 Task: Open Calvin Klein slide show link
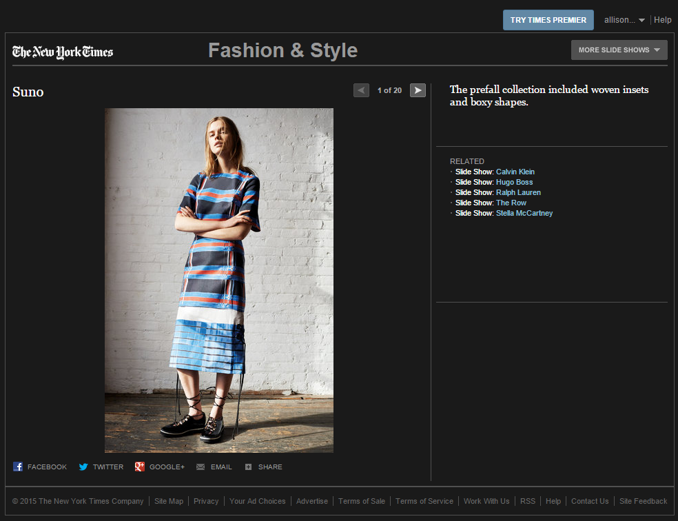point(515,172)
